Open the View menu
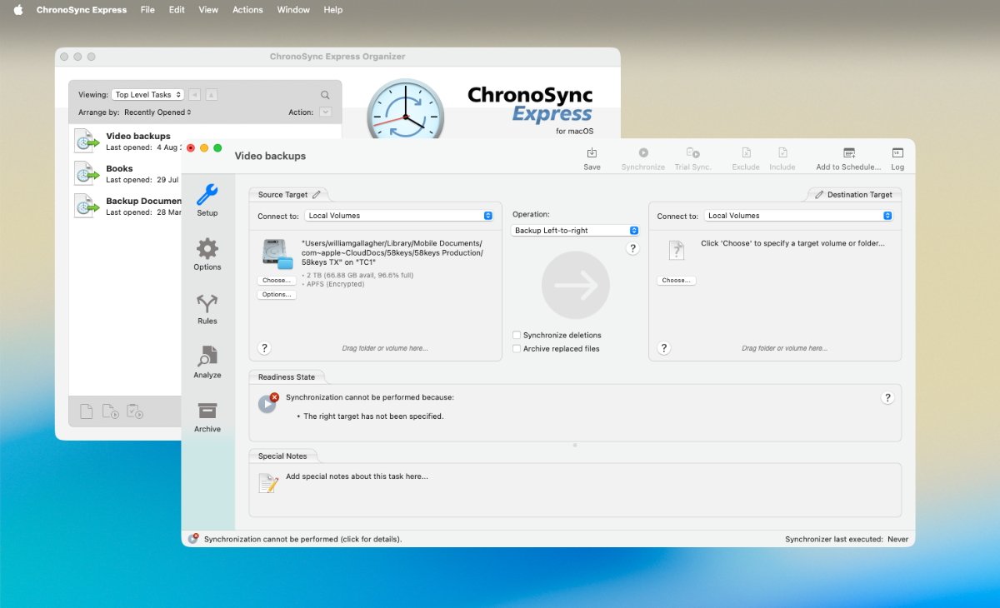 coord(208,10)
